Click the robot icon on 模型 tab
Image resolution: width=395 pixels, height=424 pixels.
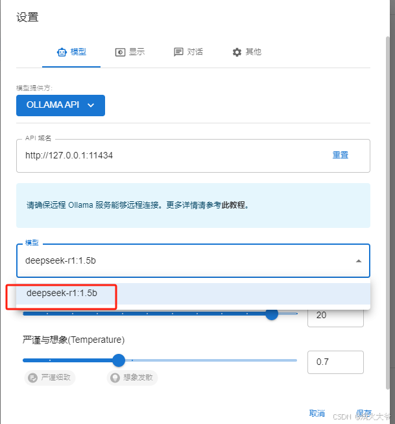[62, 52]
